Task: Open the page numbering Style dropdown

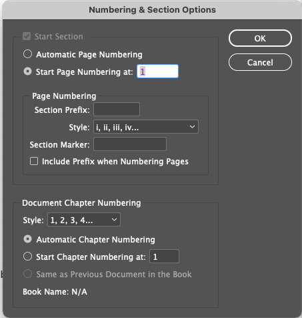Action: tap(146, 127)
